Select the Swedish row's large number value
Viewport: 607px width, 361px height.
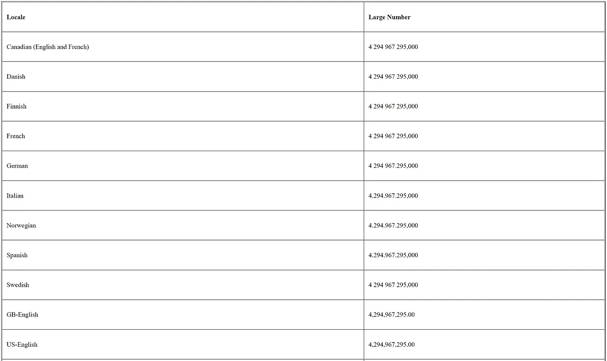pos(393,285)
